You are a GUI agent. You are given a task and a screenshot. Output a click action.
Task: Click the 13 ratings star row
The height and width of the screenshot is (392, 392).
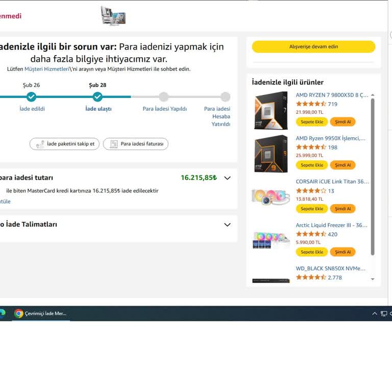[311, 191]
